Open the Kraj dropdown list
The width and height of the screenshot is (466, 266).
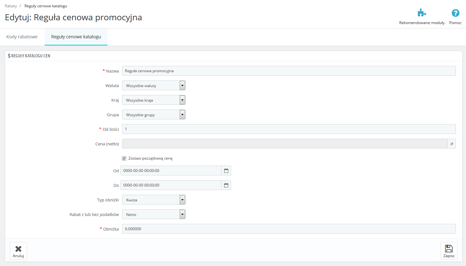coord(153,100)
